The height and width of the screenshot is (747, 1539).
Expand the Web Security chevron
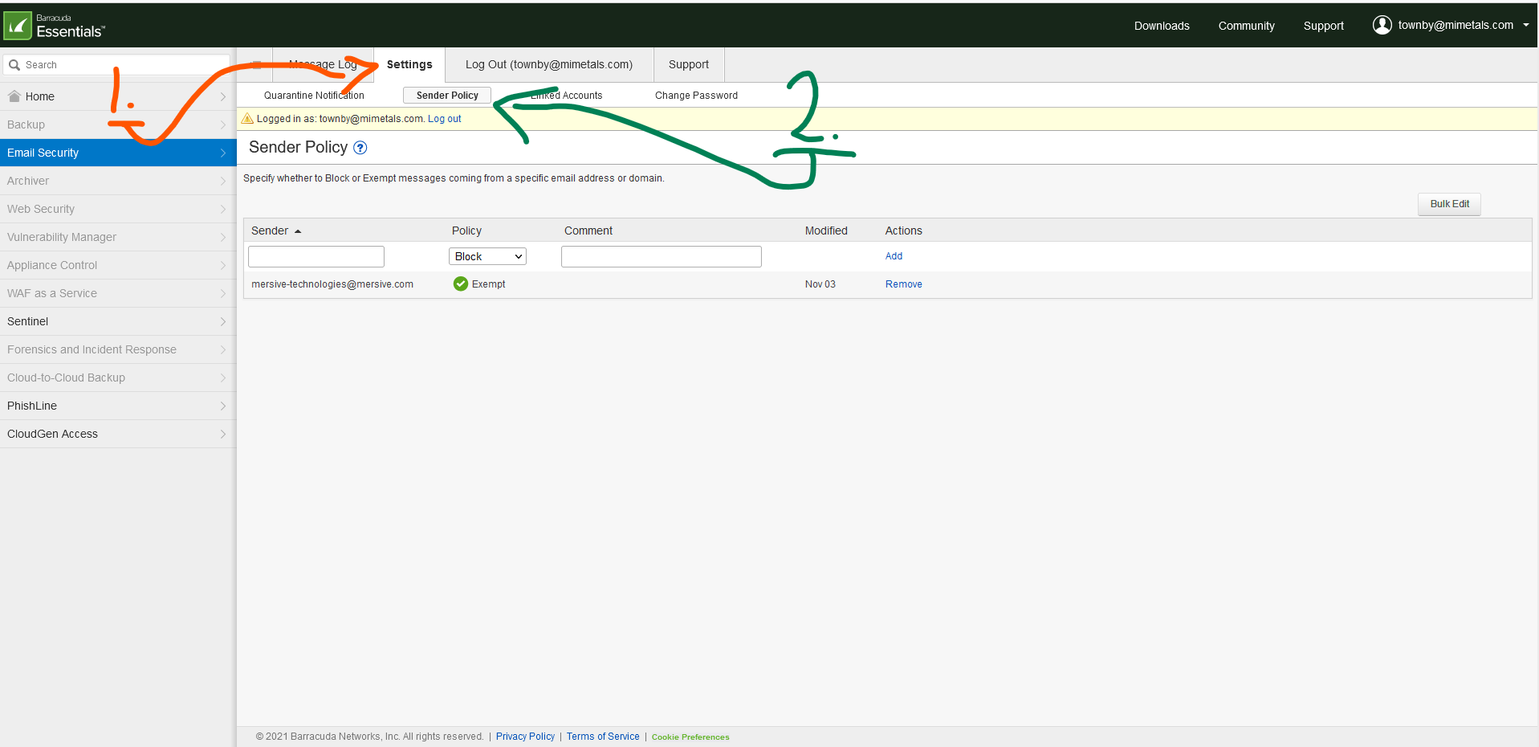[223, 209]
